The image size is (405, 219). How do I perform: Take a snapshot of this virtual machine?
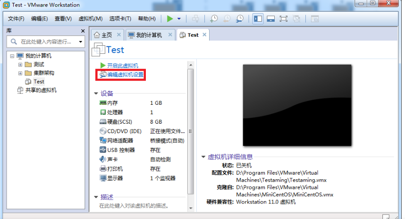click(x=214, y=18)
